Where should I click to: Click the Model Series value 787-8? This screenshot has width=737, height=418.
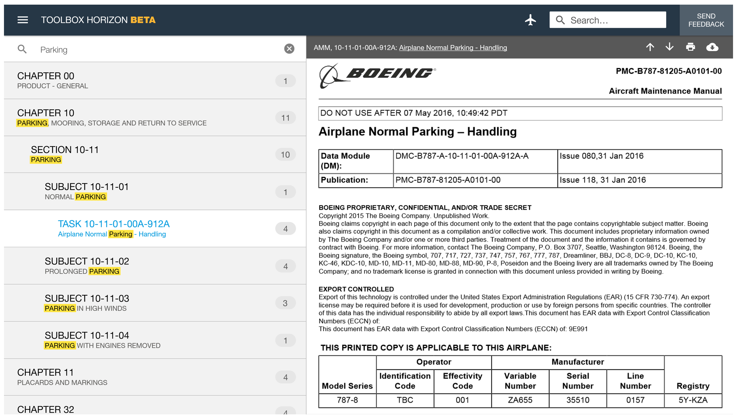point(347,400)
